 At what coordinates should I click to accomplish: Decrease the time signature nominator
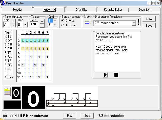[13, 25]
